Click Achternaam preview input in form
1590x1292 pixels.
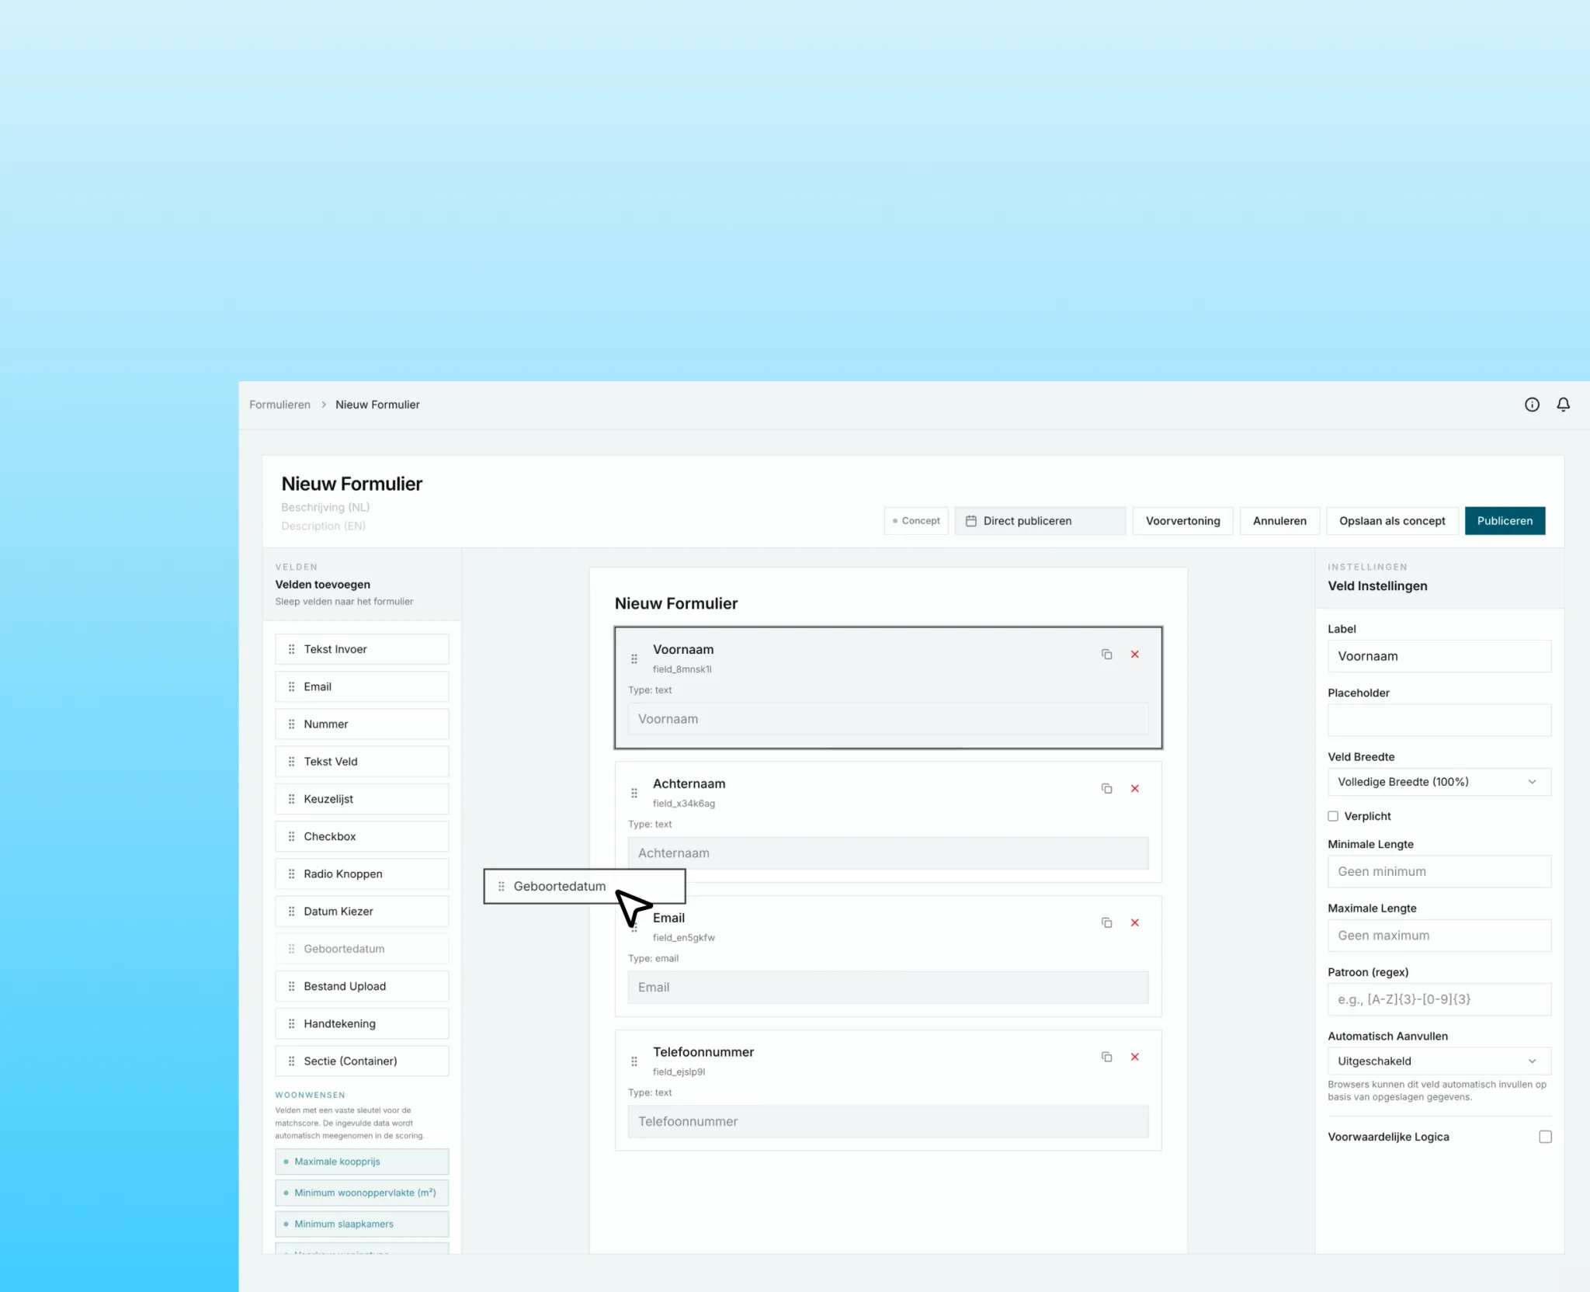(x=888, y=853)
